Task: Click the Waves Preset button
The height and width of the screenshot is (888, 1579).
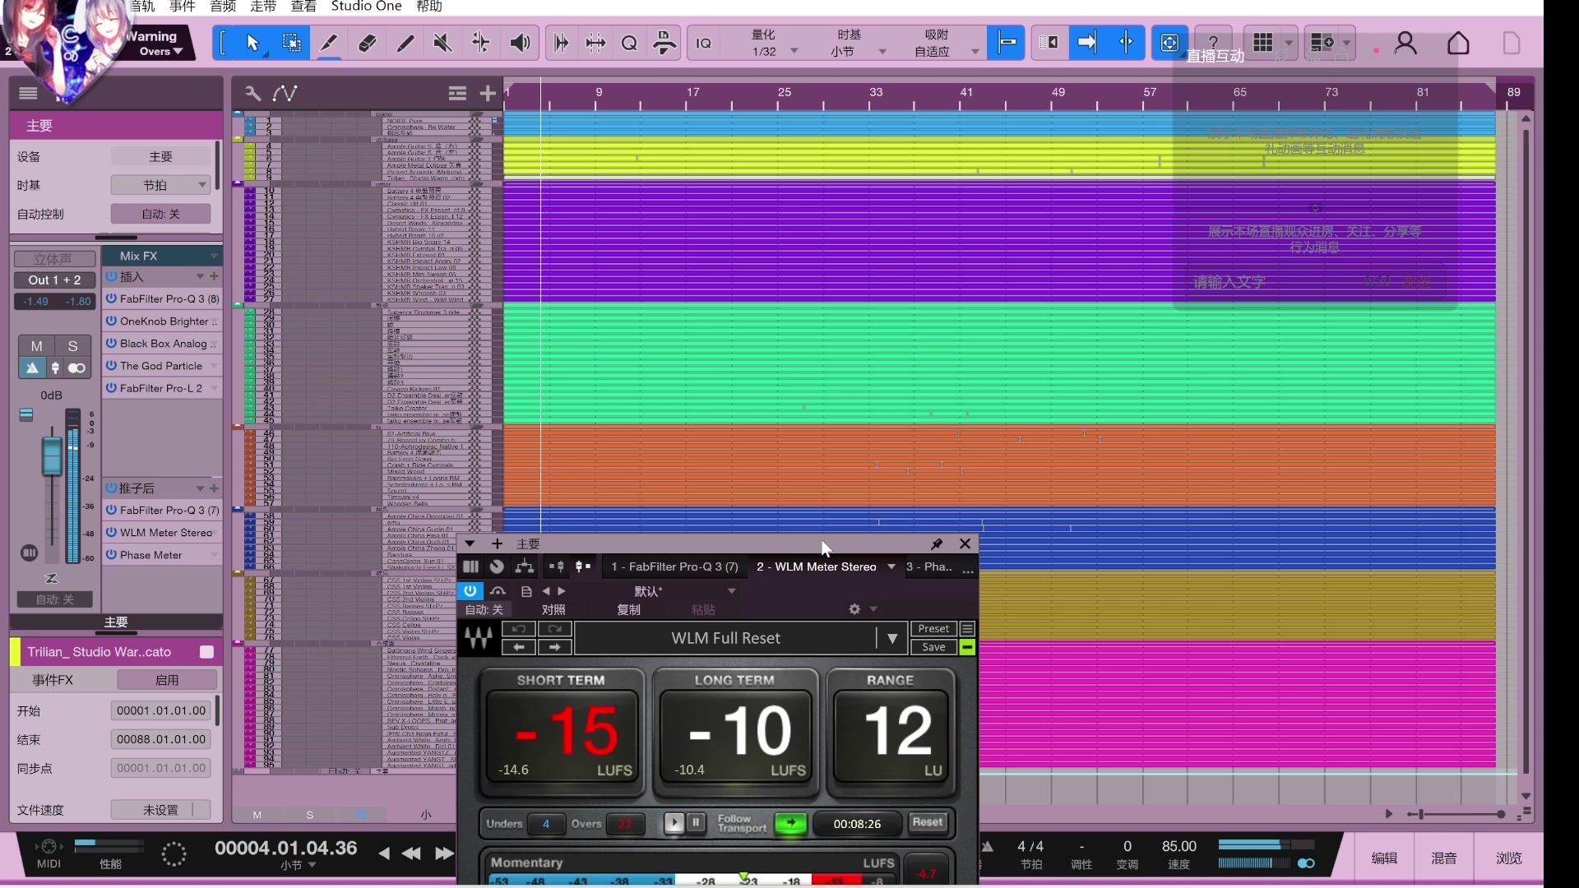Action: (933, 629)
